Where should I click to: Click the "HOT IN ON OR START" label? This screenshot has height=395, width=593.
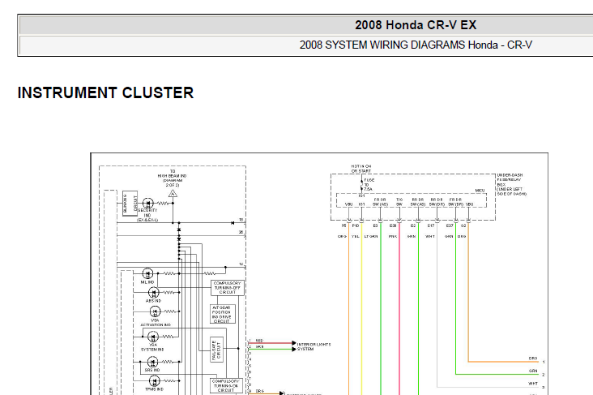pyautogui.click(x=361, y=169)
